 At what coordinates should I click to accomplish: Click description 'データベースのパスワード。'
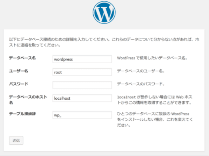click(141, 84)
